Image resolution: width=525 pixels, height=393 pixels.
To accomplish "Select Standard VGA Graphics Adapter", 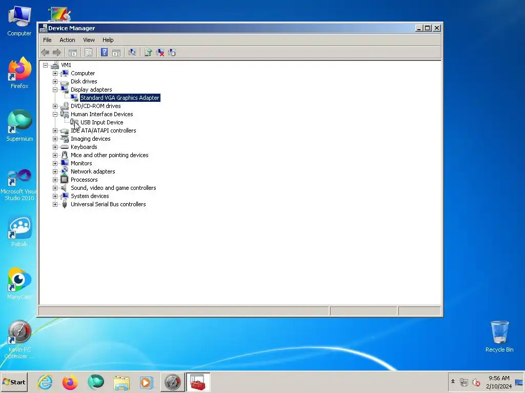I will (x=120, y=98).
